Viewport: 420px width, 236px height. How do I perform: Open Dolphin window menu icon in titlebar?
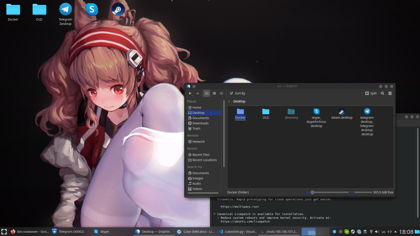pyautogui.click(x=188, y=86)
